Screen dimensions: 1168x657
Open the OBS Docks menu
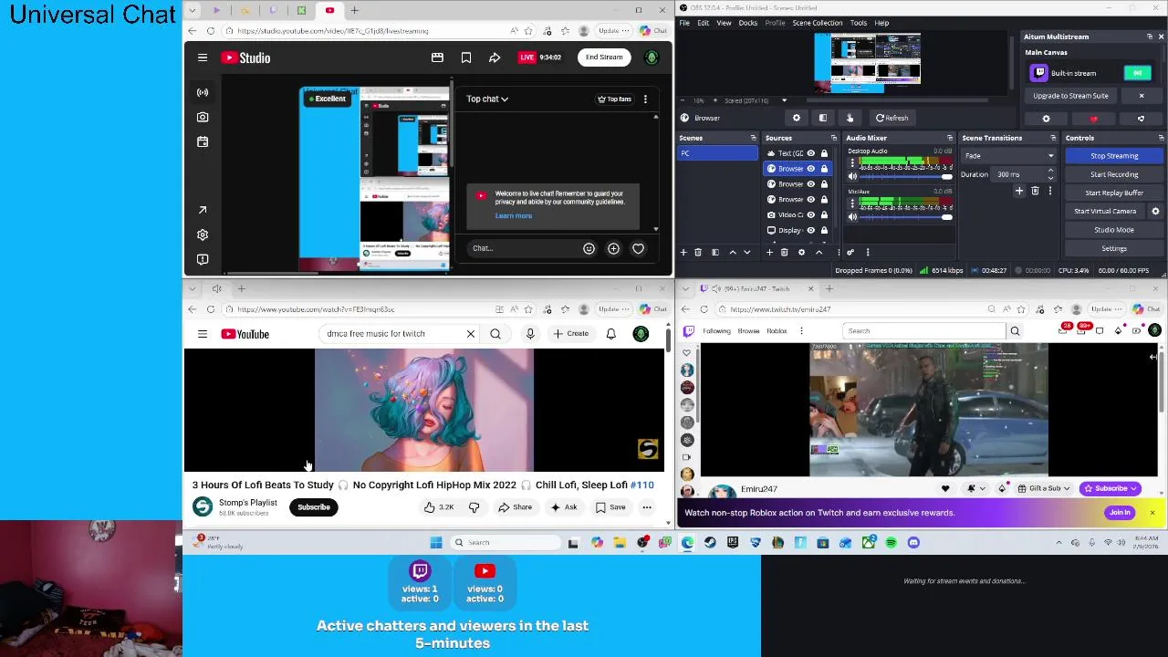pos(747,23)
